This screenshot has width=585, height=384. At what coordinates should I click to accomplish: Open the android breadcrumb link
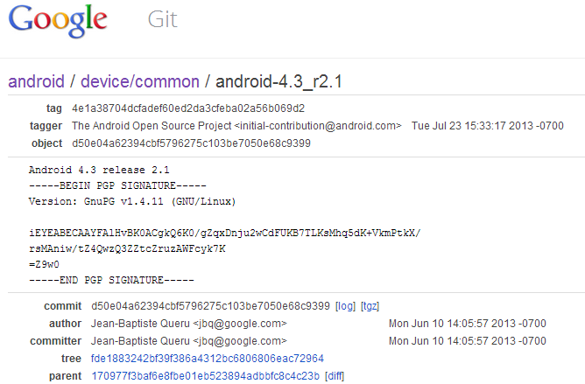click(36, 81)
